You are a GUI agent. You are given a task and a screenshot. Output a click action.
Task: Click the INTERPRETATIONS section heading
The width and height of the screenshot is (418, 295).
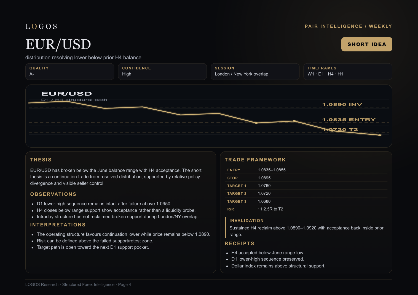58,225
